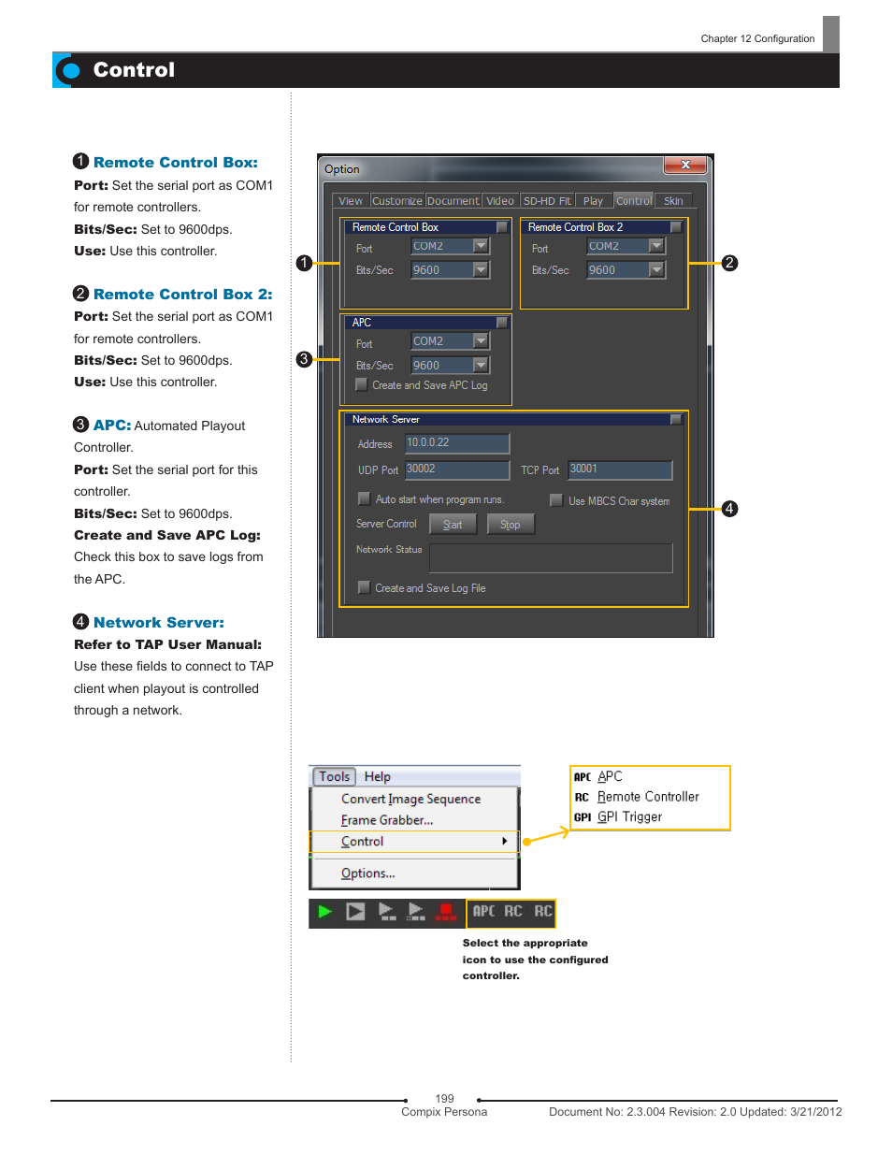Click the TCP Port field 30001
Screen dimensions: 892x1155
point(621,469)
